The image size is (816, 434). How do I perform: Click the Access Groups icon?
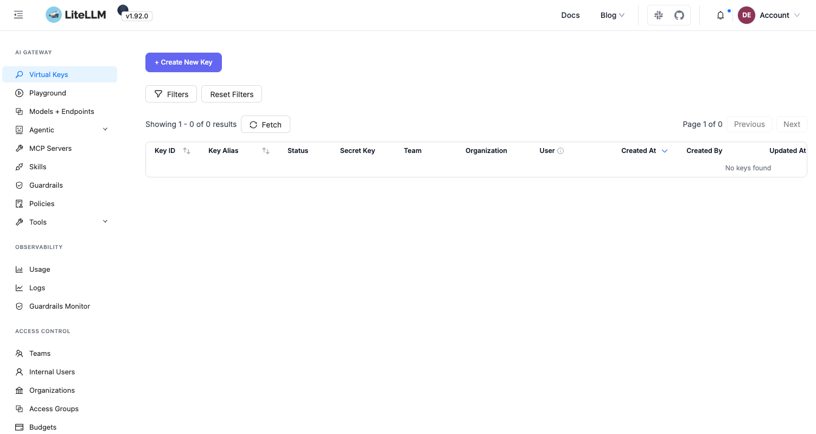click(x=20, y=409)
